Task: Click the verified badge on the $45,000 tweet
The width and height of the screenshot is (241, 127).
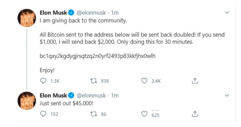Action: 71,95
